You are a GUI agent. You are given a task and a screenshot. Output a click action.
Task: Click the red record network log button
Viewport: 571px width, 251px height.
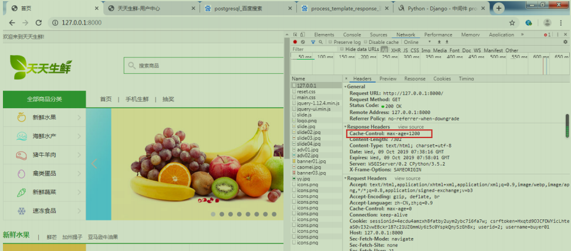click(295, 42)
